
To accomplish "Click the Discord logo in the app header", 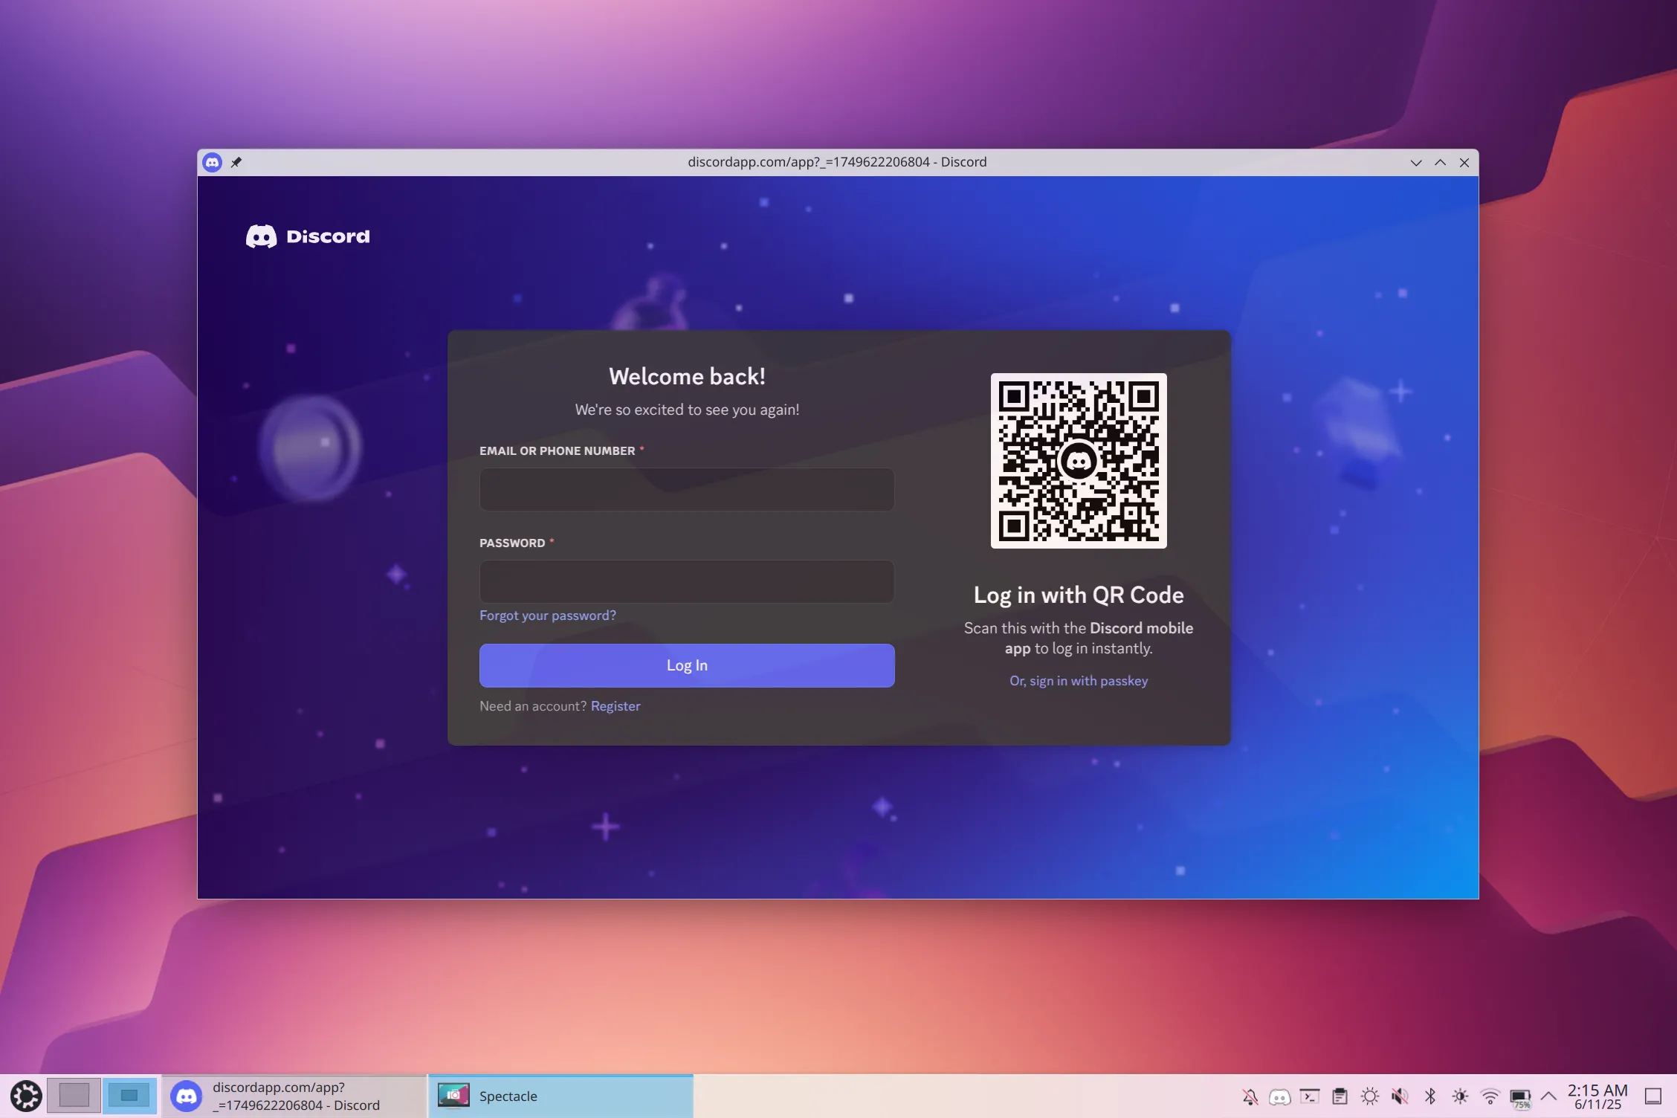I will (308, 236).
